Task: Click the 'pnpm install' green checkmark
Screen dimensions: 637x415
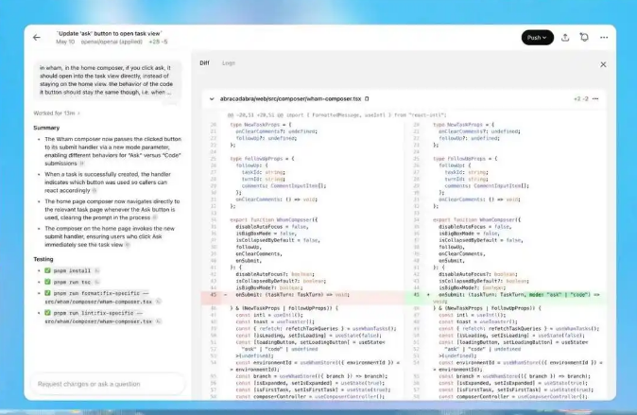Action: click(48, 270)
